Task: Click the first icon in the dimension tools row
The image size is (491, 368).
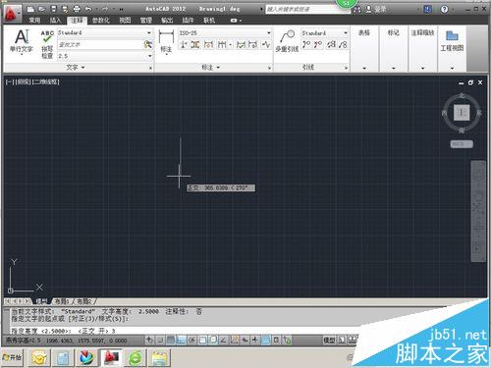Action: coord(184,44)
